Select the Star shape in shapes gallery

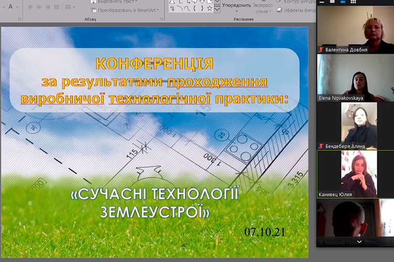pyautogui.click(x=209, y=8)
